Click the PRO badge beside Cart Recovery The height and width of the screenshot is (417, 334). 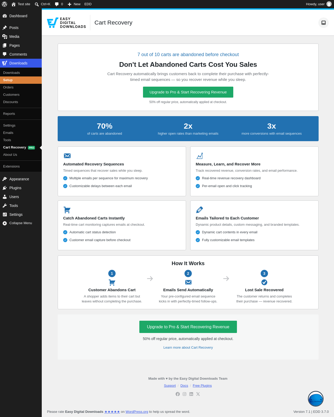(31, 148)
